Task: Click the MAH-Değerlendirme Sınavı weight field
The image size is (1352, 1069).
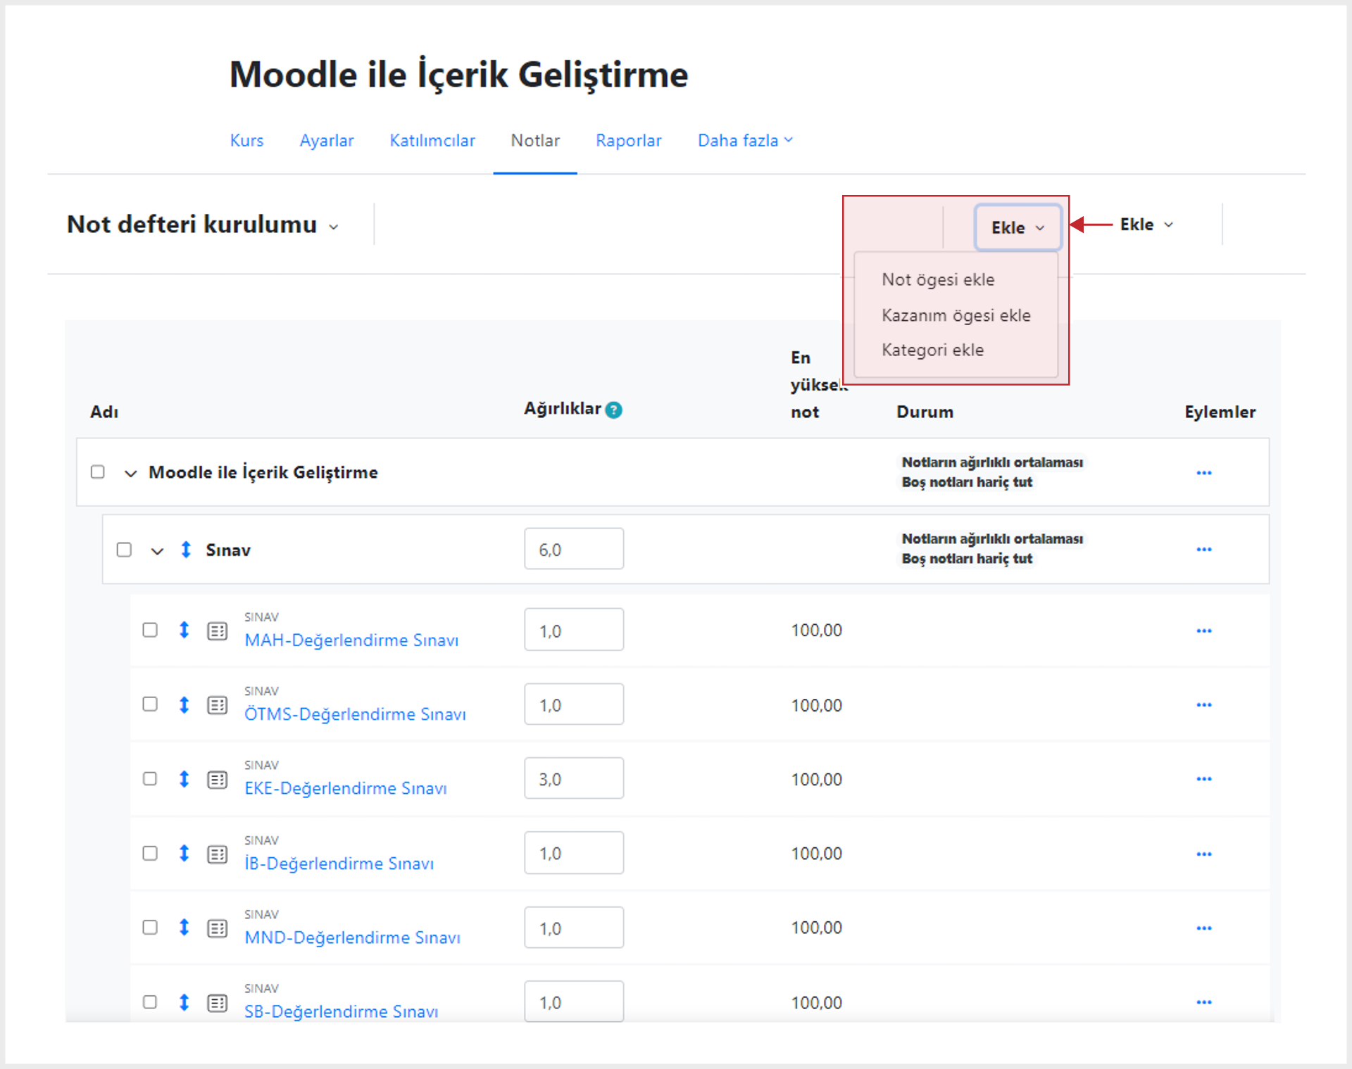Action: (574, 630)
